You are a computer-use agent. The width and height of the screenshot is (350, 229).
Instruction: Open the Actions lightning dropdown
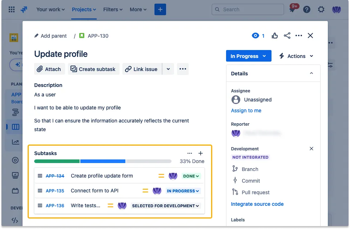pos(296,56)
